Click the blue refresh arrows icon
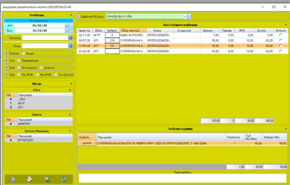This screenshot has width=290, height=185. (64, 179)
